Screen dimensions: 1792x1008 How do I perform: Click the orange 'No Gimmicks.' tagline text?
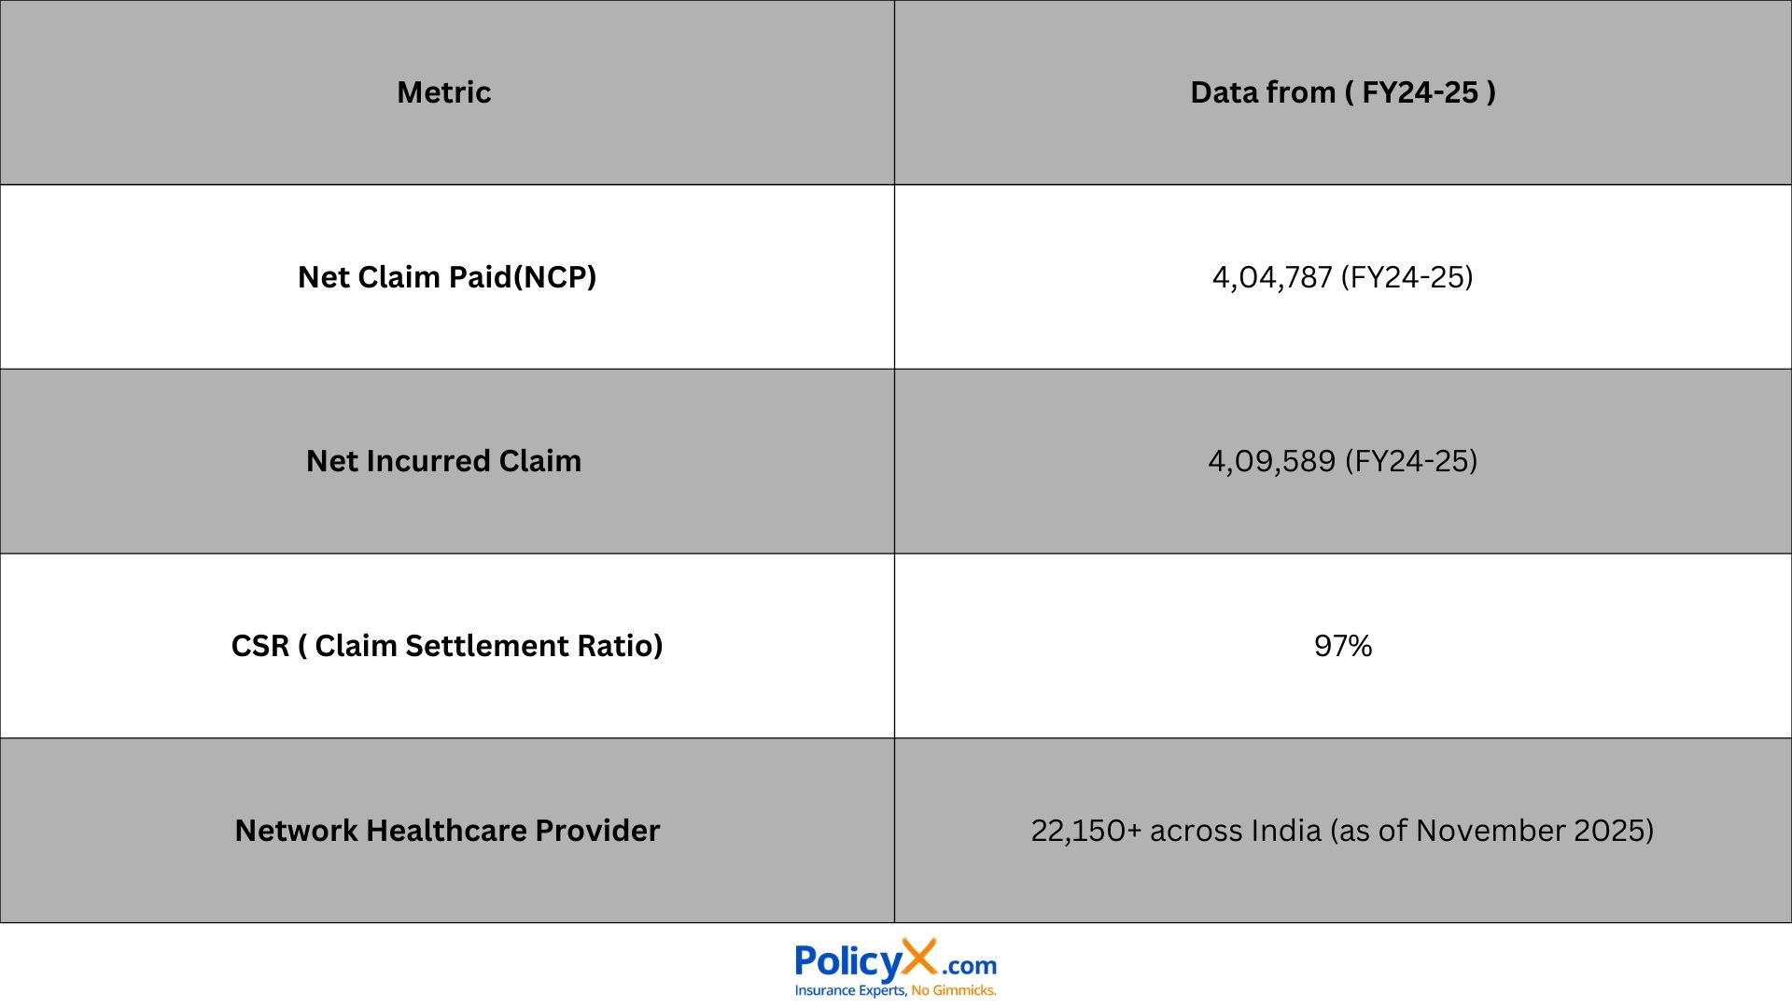pos(954,990)
